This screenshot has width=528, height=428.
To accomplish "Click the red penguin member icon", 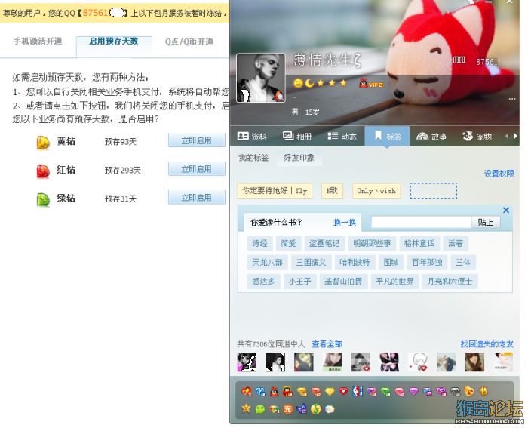I will click(x=275, y=391).
